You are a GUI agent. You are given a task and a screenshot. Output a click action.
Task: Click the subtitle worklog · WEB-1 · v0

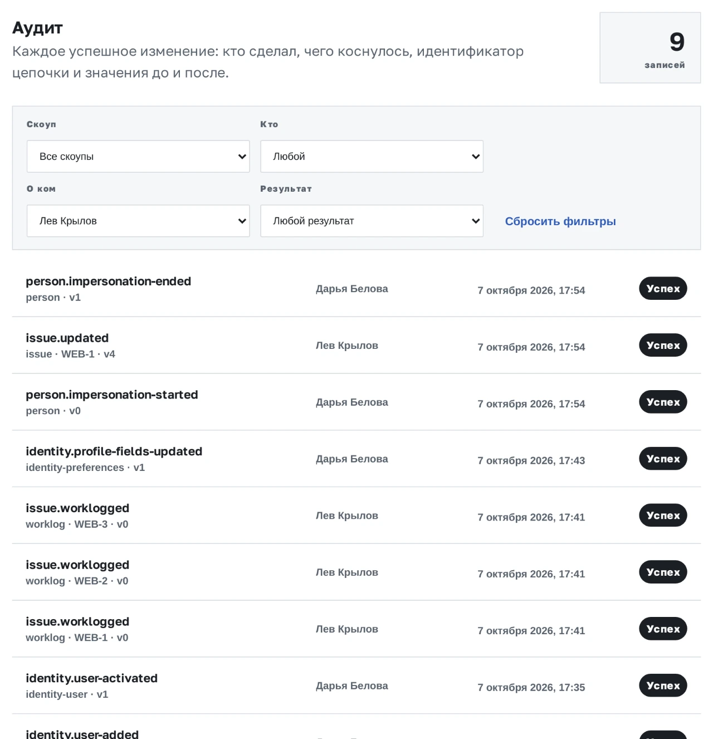(77, 638)
